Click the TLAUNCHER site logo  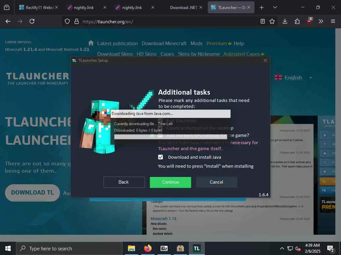pos(37,78)
